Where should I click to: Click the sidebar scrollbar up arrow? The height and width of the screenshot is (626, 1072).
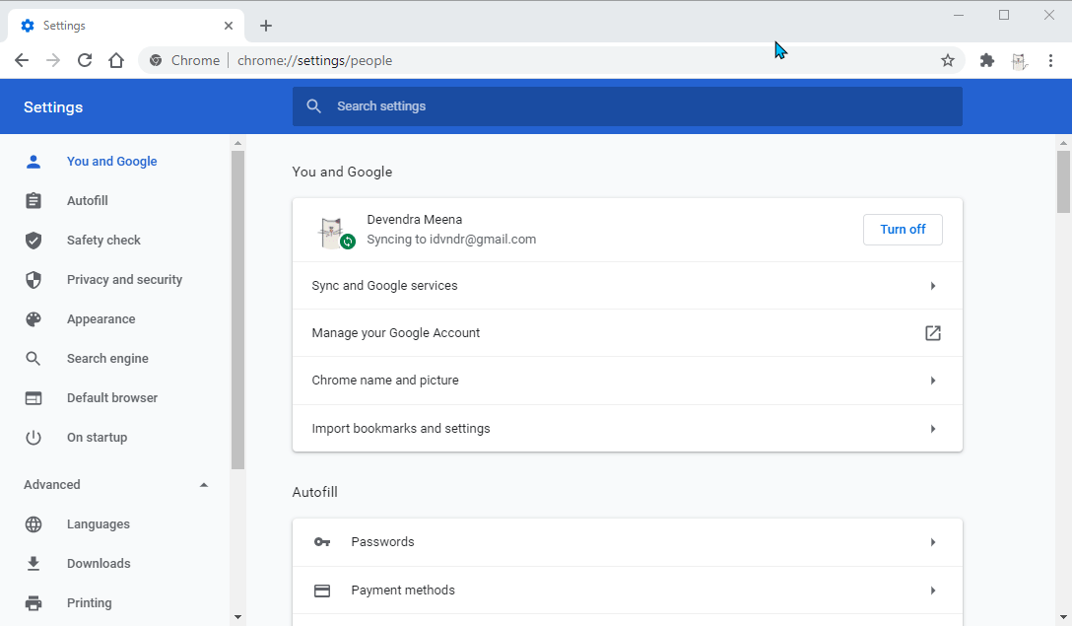(237, 143)
